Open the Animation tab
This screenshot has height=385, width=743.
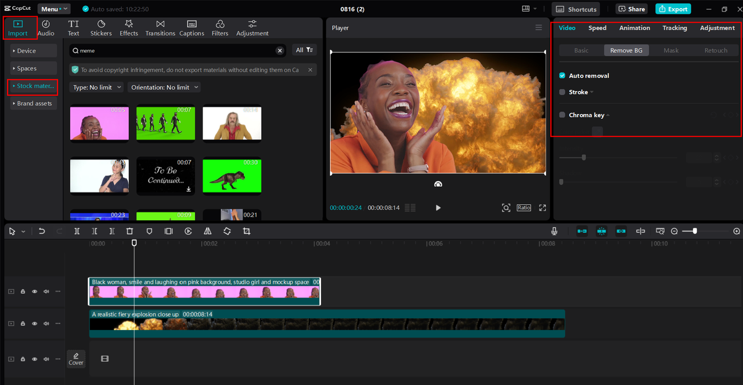pyautogui.click(x=634, y=28)
